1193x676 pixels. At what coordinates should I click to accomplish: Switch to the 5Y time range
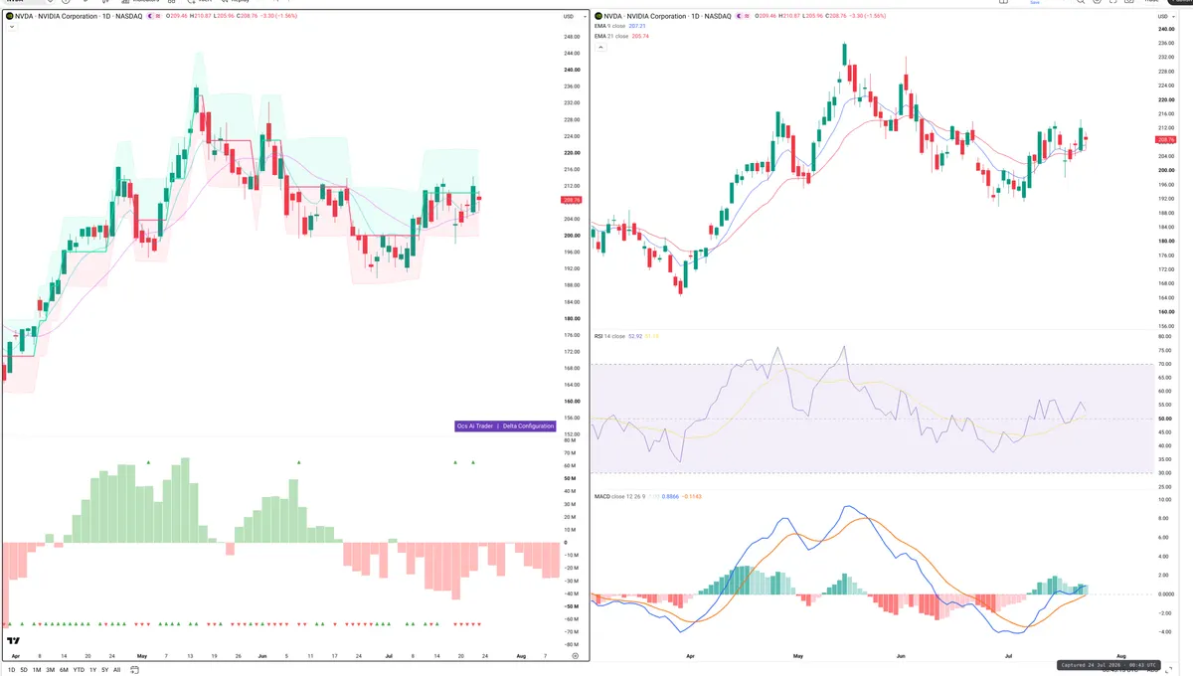pos(104,670)
